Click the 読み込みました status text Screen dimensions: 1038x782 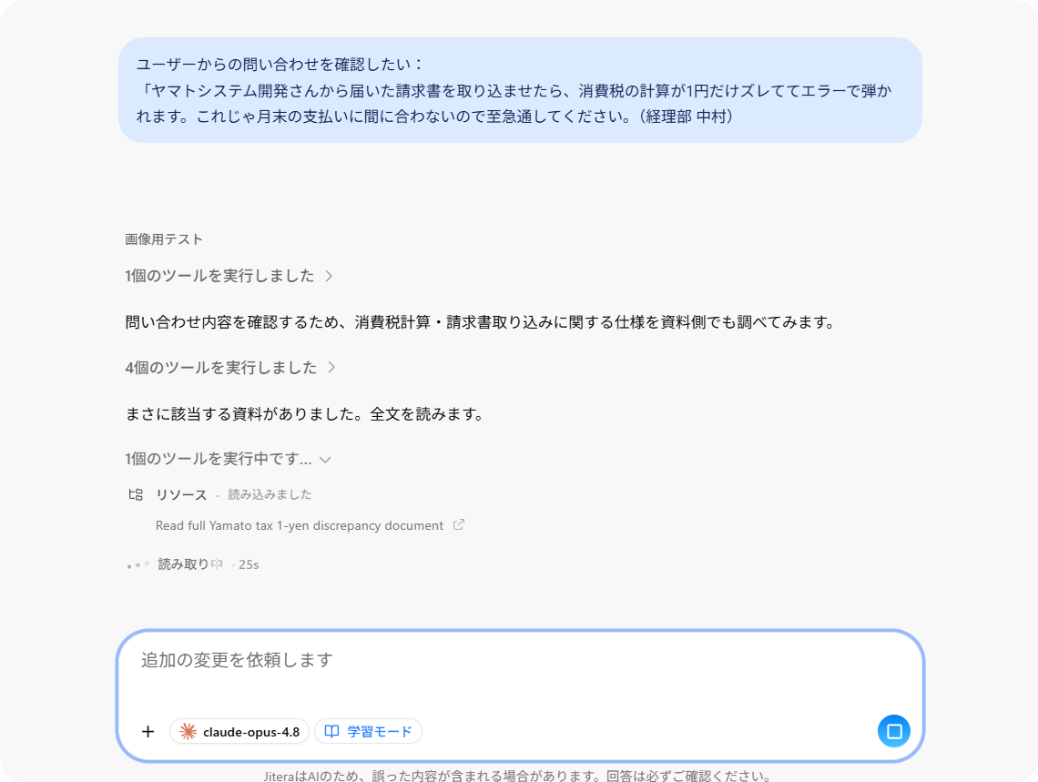(270, 494)
